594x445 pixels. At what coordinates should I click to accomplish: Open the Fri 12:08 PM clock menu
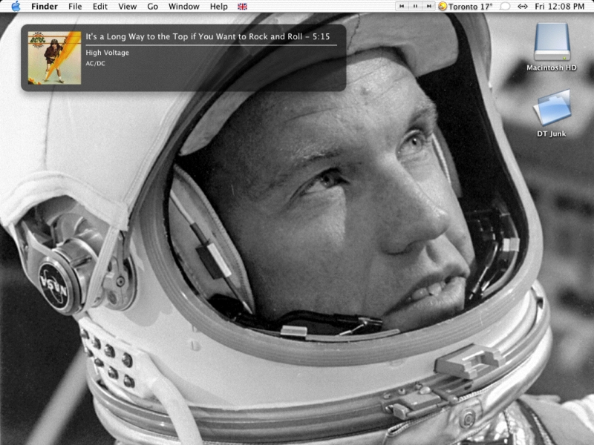pos(559,6)
